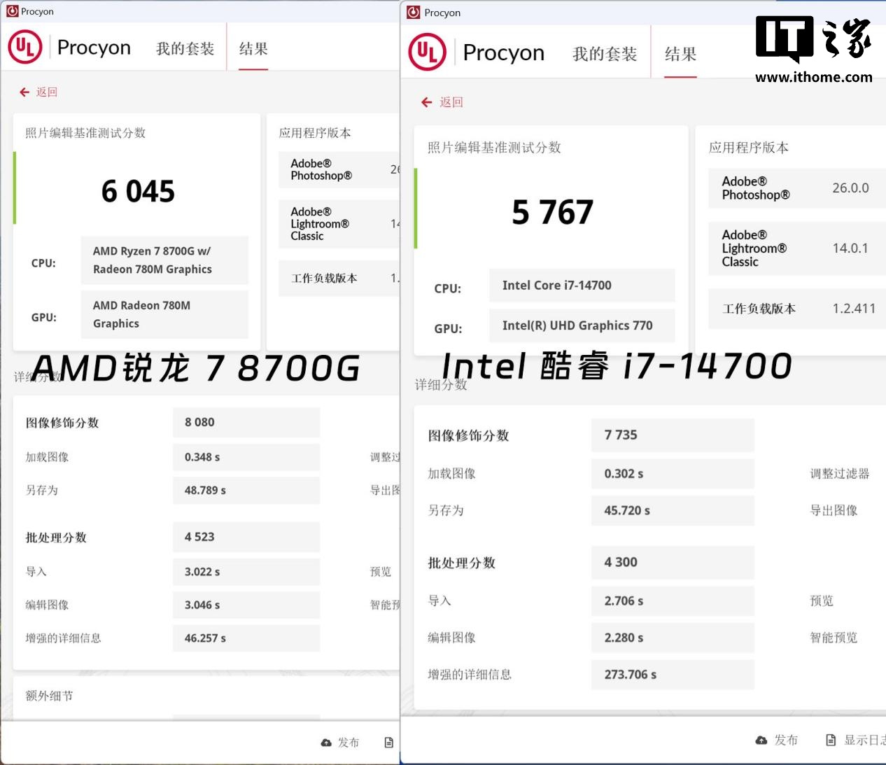The width and height of the screenshot is (886, 765).
Task: Click the cloud upload icon in the Intel window
Action: 761,740
